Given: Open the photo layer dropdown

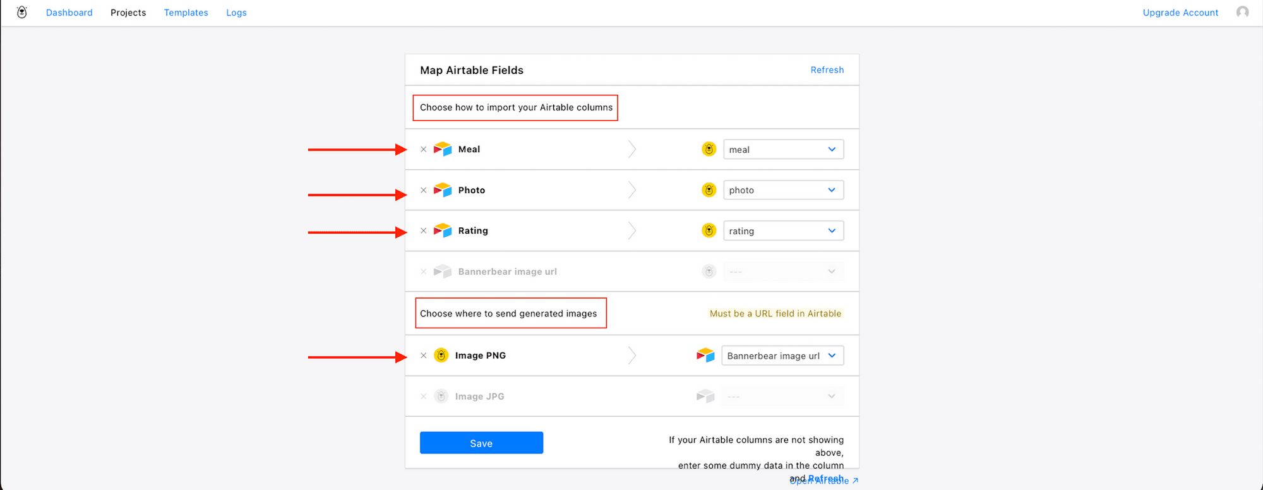Looking at the screenshot, I should pos(783,190).
